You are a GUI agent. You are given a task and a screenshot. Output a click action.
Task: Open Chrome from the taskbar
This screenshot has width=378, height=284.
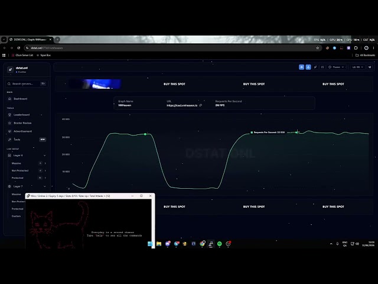click(202, 244)
